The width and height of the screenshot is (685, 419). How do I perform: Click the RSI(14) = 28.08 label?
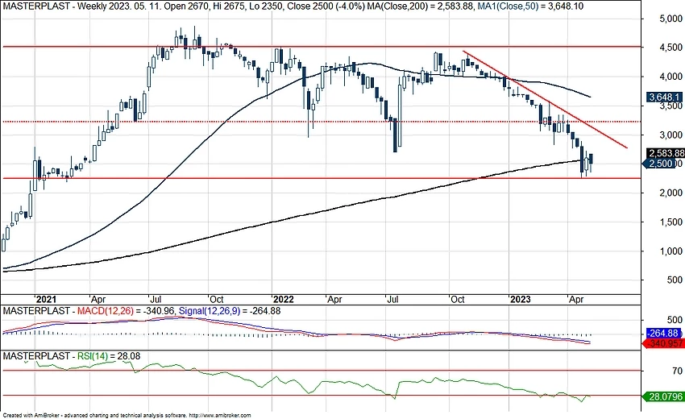pos(109,356)
